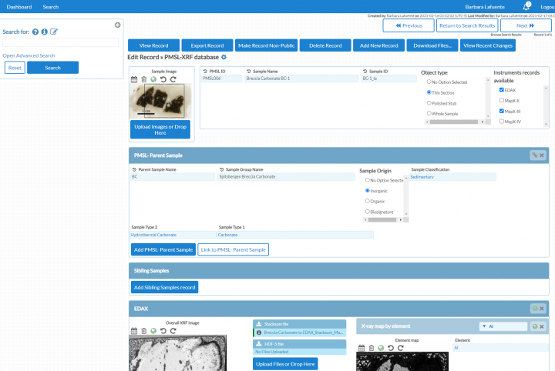
Task: Click calendar icon under Element map
Action: point(362,348)
